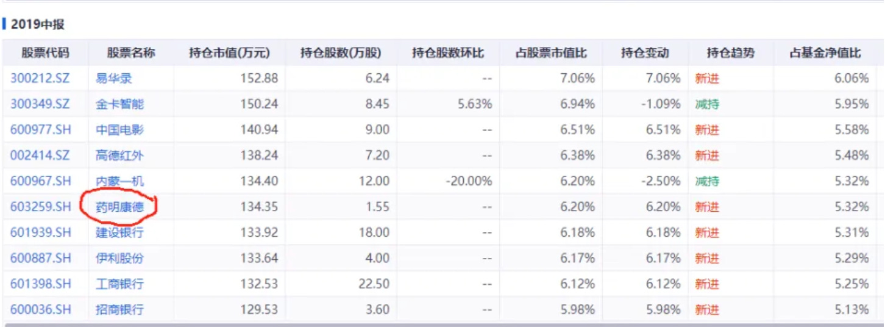The width and height of the screenshot is (885, 327).
Task: Click stock name 易华录
Action: pos(114,78)
